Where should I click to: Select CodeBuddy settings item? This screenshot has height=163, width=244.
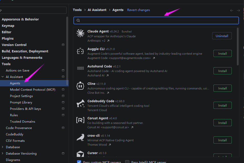click(x=15, y=134)
